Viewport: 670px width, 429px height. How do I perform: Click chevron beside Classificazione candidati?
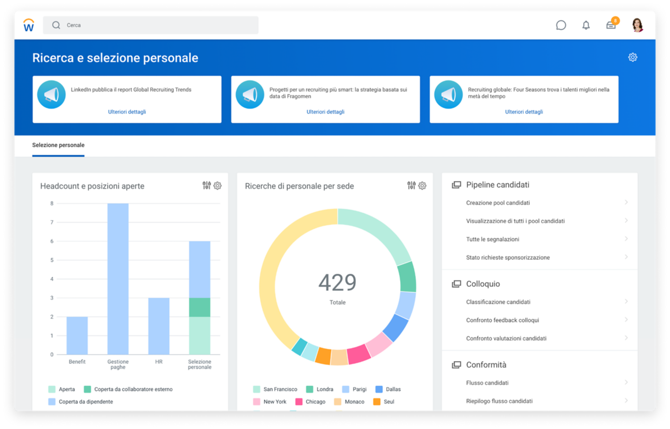626,301
